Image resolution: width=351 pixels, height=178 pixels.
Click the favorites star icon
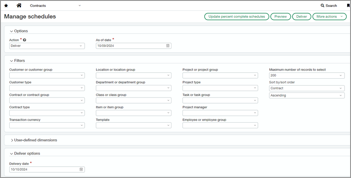coord(6,6)
